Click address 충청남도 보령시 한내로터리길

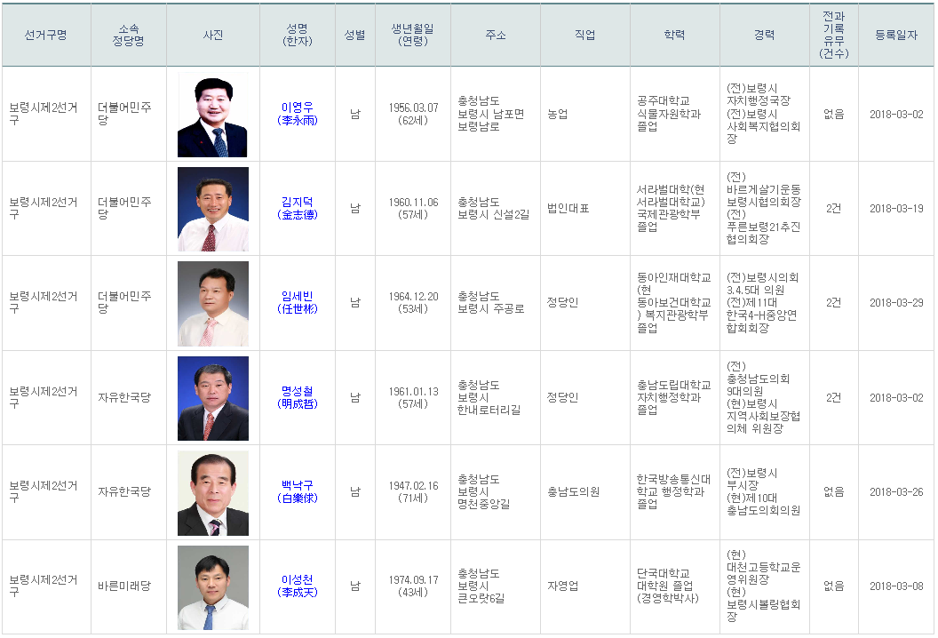(489, 397)
